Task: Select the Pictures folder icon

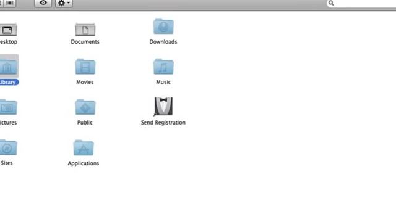Action: coord(8,107)
